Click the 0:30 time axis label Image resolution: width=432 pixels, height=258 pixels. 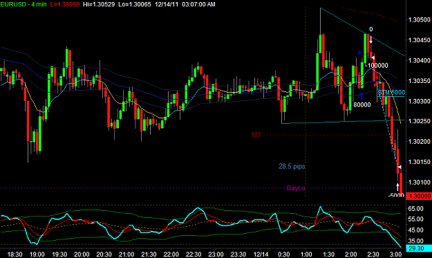click(x=284, y=254)
